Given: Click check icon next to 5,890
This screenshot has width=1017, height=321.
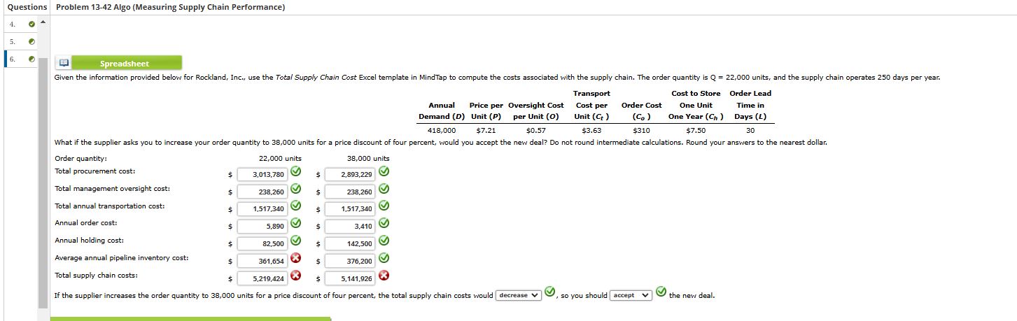Looking at the screenshot, I should pyautogui.click(x=296, y=224).
